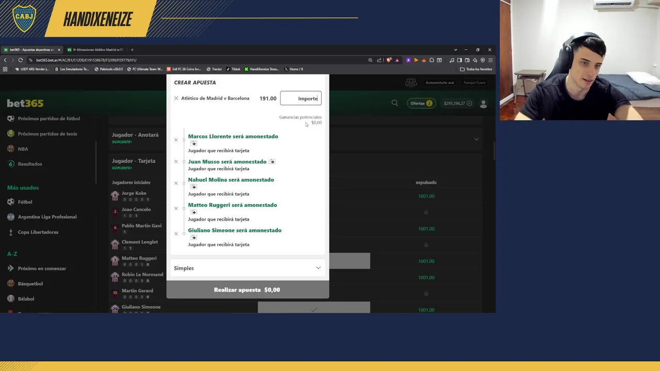Image resolution: width=660 pixels, height=371 pixels.
Task: Open Todos los favoritos folder
Action: pos(476,69)
